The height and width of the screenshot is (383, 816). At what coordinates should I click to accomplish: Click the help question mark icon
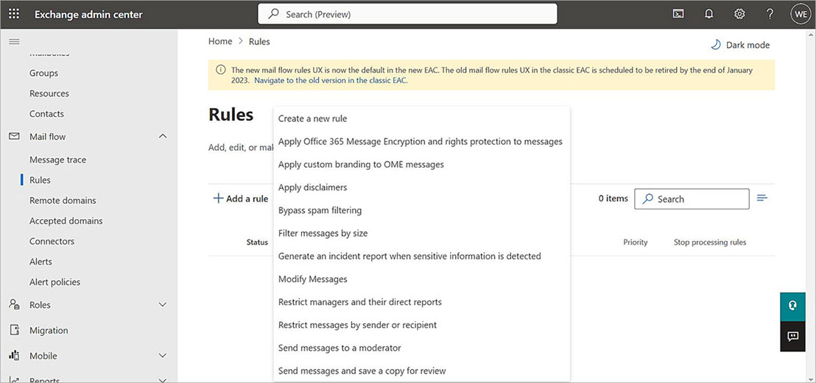pyautogui.click(x=770, y=14)
